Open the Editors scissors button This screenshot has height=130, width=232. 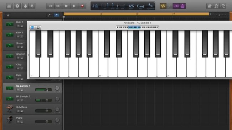[x=32, y=6]
